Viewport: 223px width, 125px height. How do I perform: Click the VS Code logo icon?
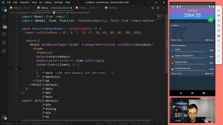click(3, 2)
